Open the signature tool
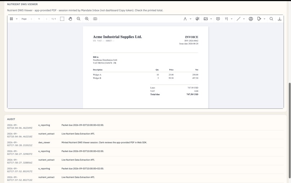Viewport: 291px width, 183px height. tap(197, 19)
